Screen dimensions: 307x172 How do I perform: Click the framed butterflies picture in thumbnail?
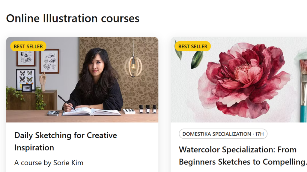pos(25,78)
